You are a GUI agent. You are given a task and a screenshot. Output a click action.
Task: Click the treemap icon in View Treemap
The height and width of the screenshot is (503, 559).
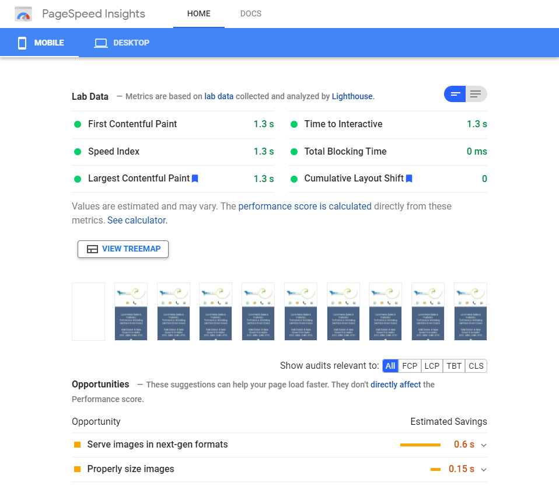coord(92,249)
